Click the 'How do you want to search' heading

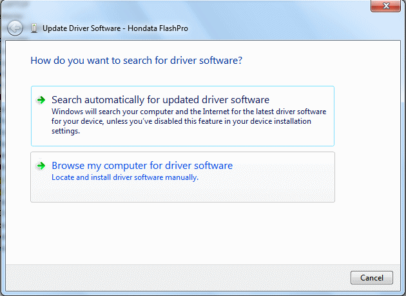pyautogui.click(x=137, y=61)
